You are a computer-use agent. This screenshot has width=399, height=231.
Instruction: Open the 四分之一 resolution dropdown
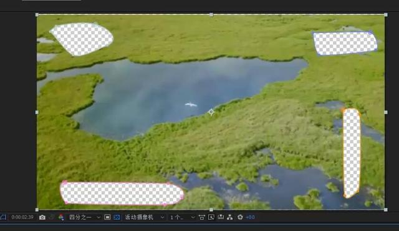coord(85,217)
